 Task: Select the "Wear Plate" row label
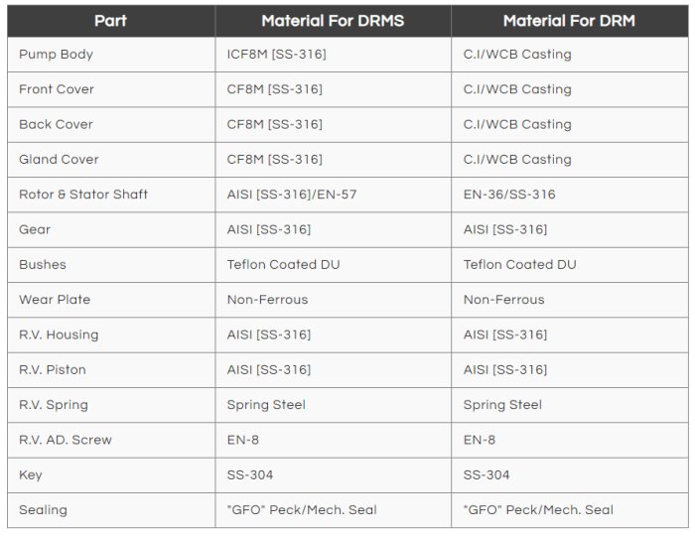pyautogui.click(x=55, y=300)
